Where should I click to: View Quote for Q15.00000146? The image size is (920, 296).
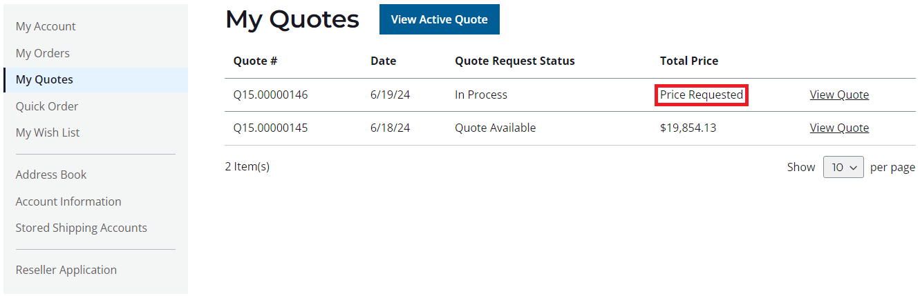click(839, 95)
